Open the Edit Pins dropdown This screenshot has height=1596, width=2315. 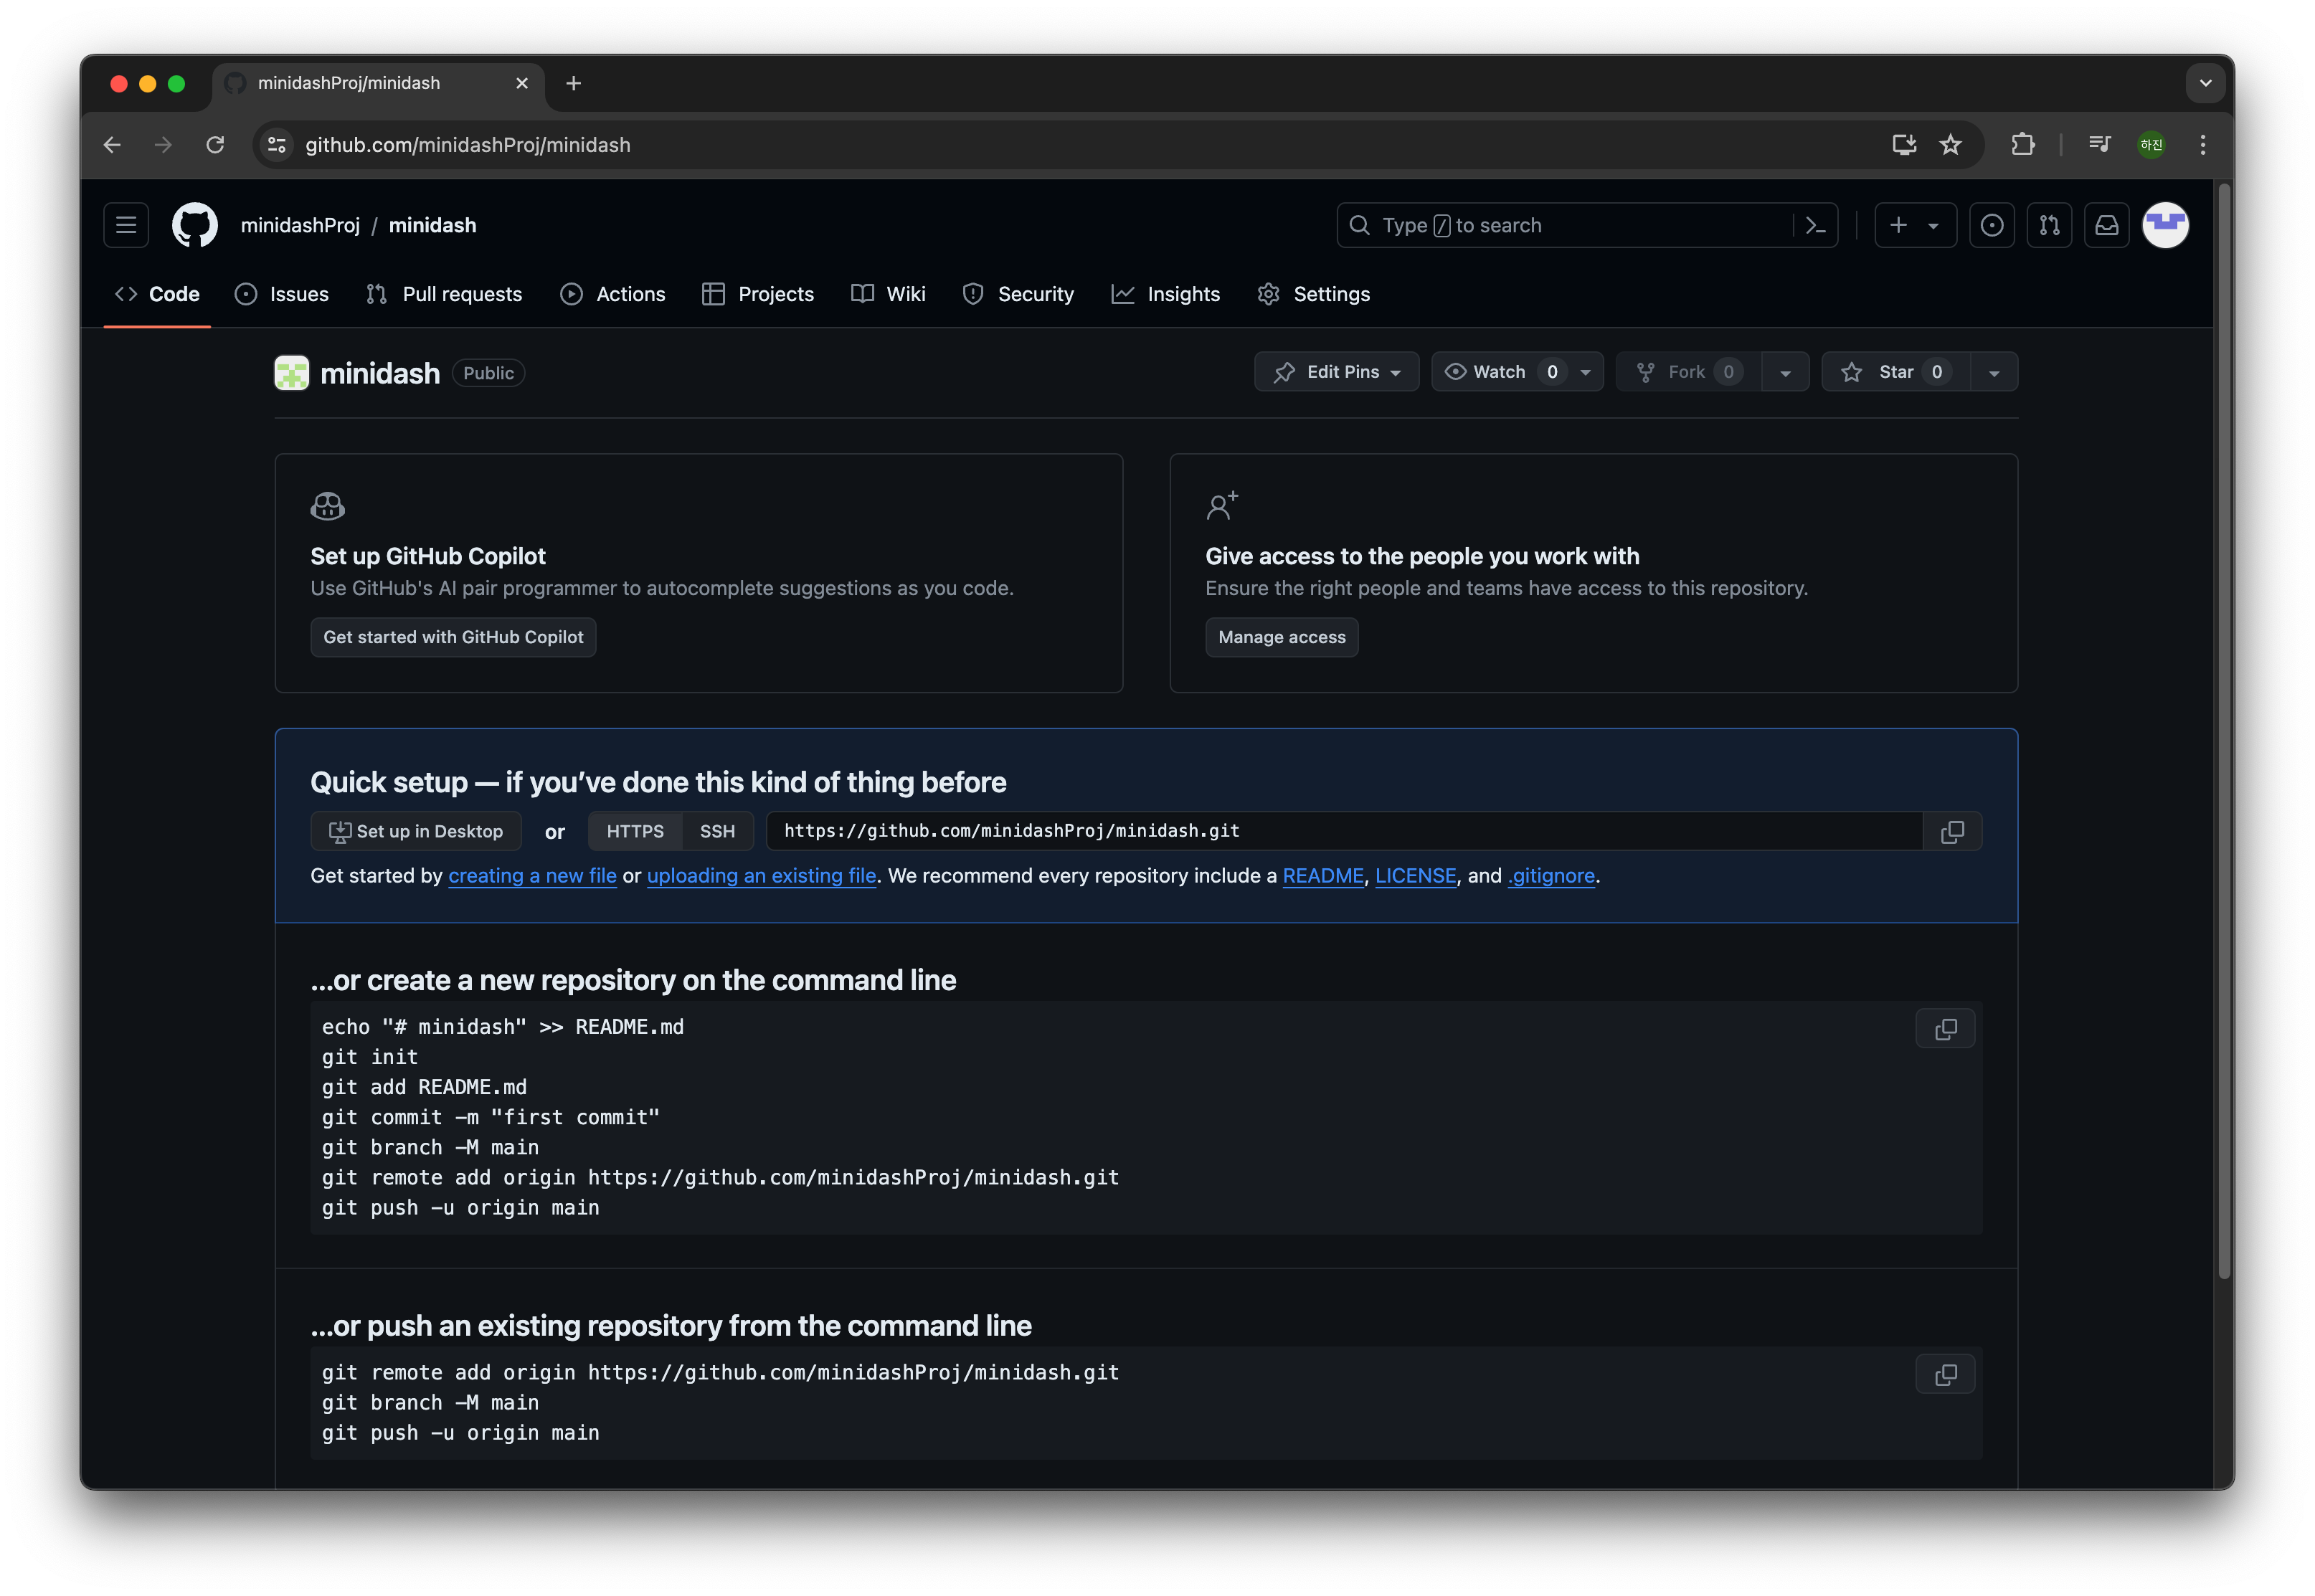[1336, 372]
